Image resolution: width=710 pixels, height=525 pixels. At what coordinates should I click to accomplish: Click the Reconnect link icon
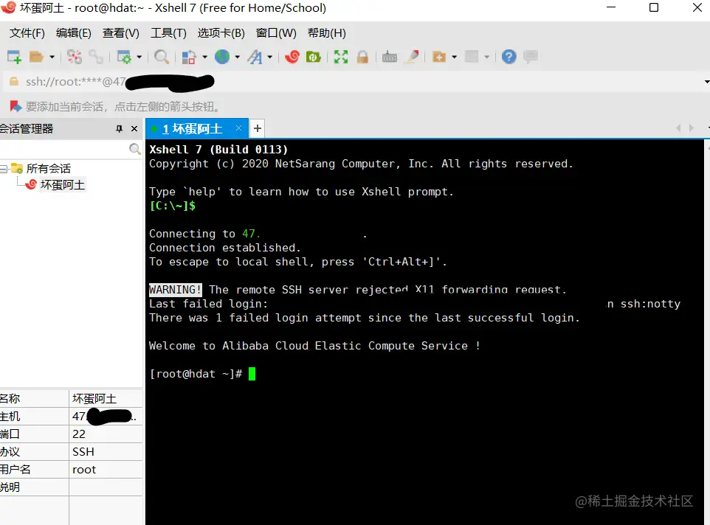click(x=96, y=57)
